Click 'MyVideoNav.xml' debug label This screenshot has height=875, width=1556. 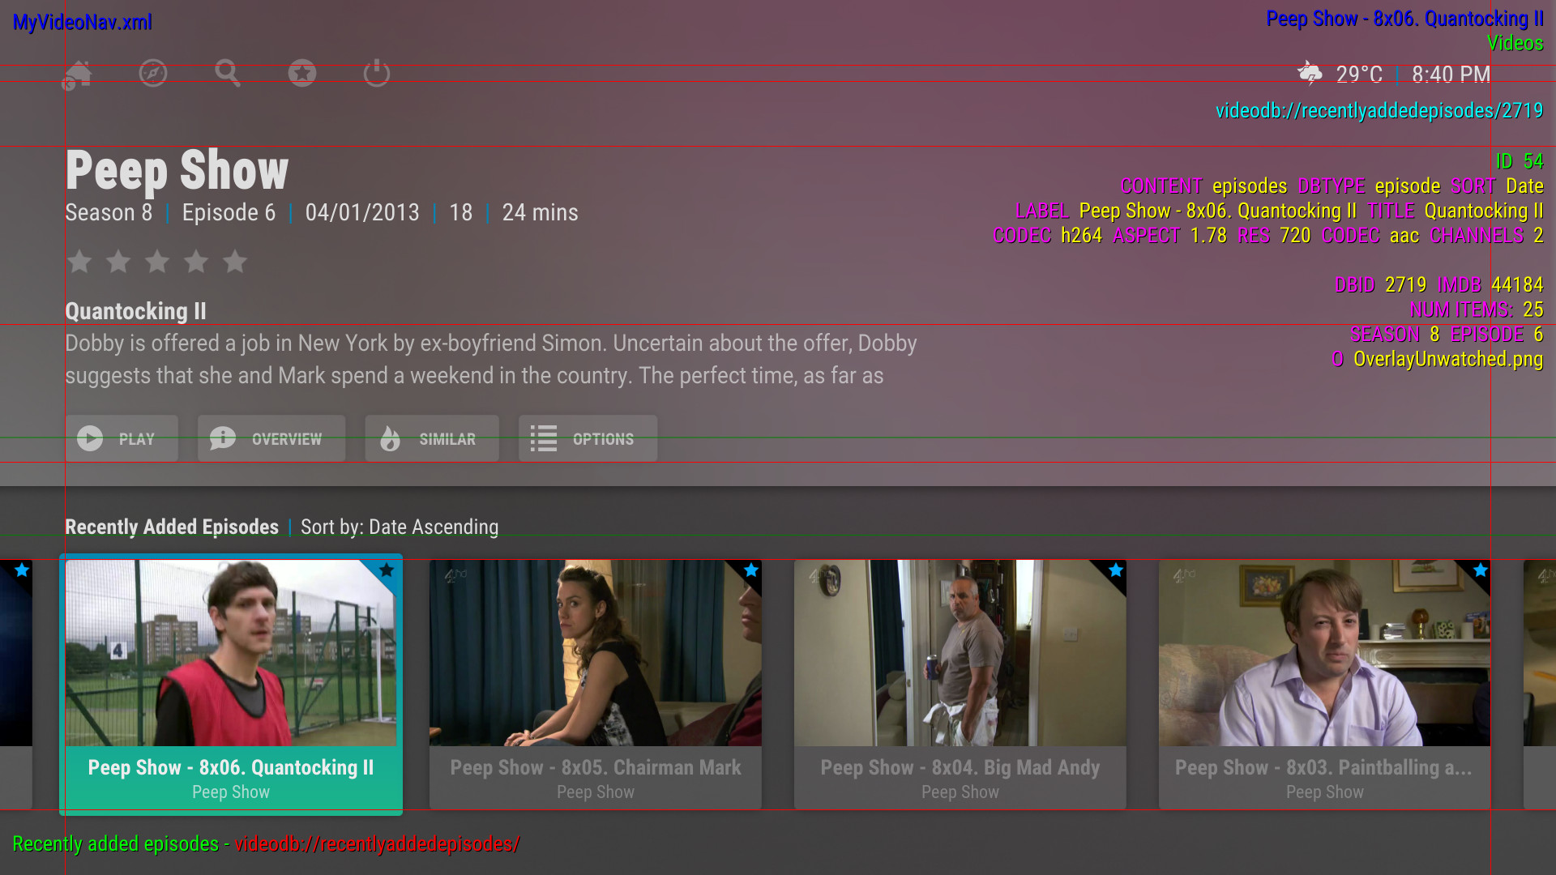tap(82, 23)
